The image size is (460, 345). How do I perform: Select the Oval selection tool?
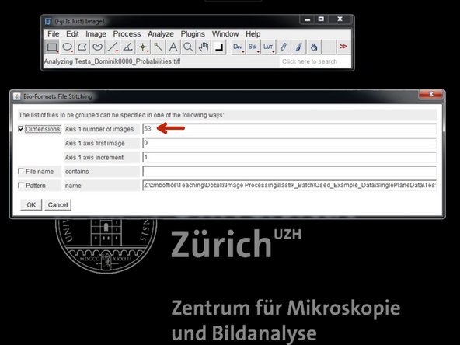[68, 47]
